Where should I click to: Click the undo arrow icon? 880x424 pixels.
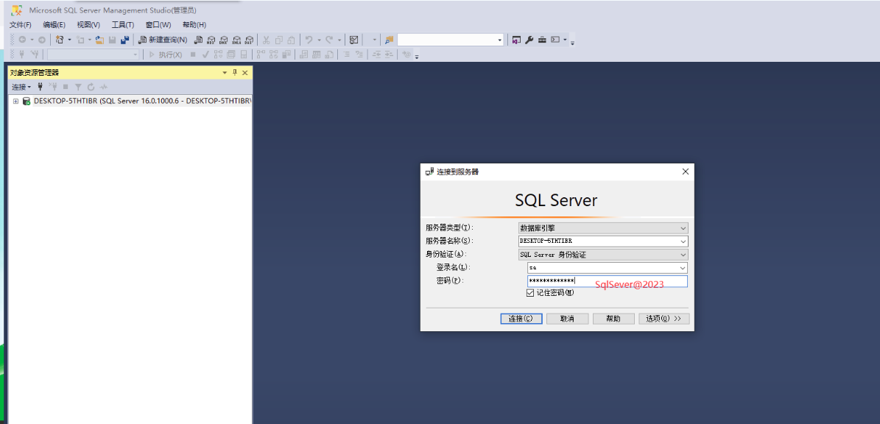click(x=309, y=40)
